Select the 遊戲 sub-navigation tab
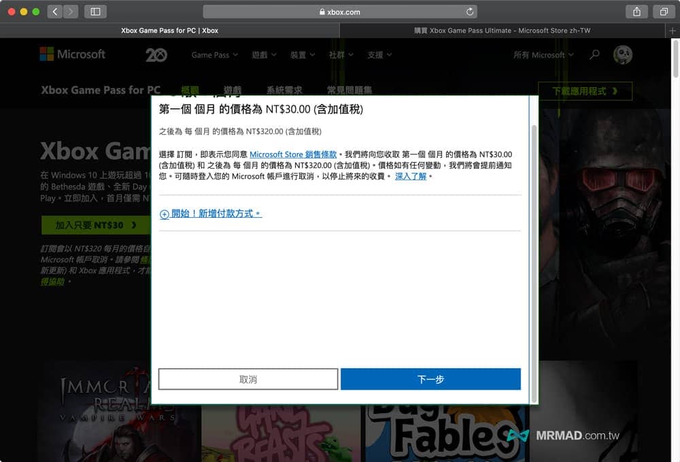The image size is (680, 462). 233,90
